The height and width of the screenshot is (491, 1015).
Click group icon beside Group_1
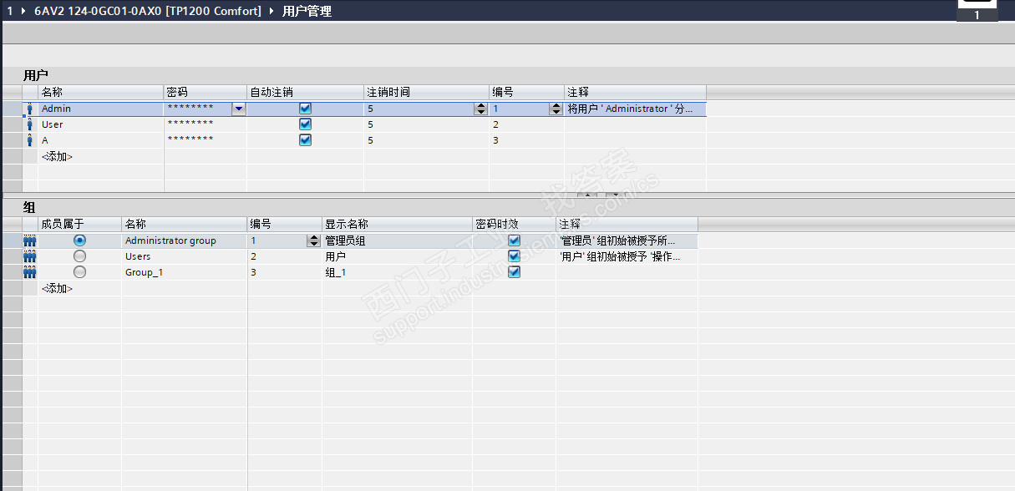tap(30, 272)
